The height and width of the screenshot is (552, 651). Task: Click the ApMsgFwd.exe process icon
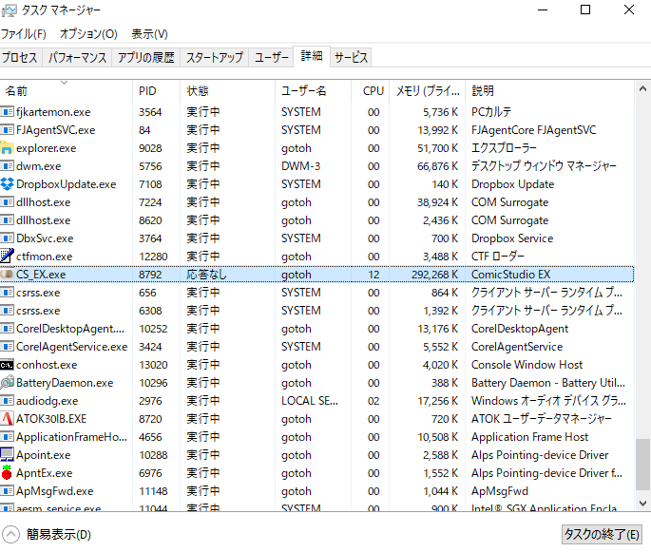click(x=7, y=491)
